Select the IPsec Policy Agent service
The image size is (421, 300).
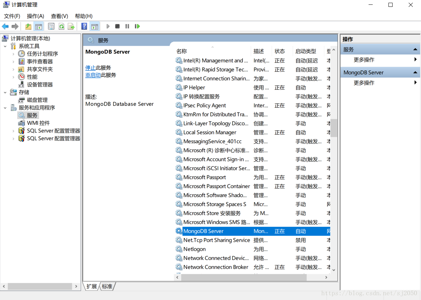click(252, 105)
